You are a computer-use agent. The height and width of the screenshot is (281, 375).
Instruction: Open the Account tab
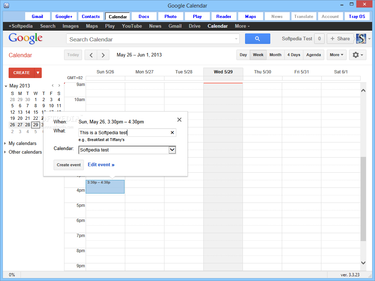330,17
